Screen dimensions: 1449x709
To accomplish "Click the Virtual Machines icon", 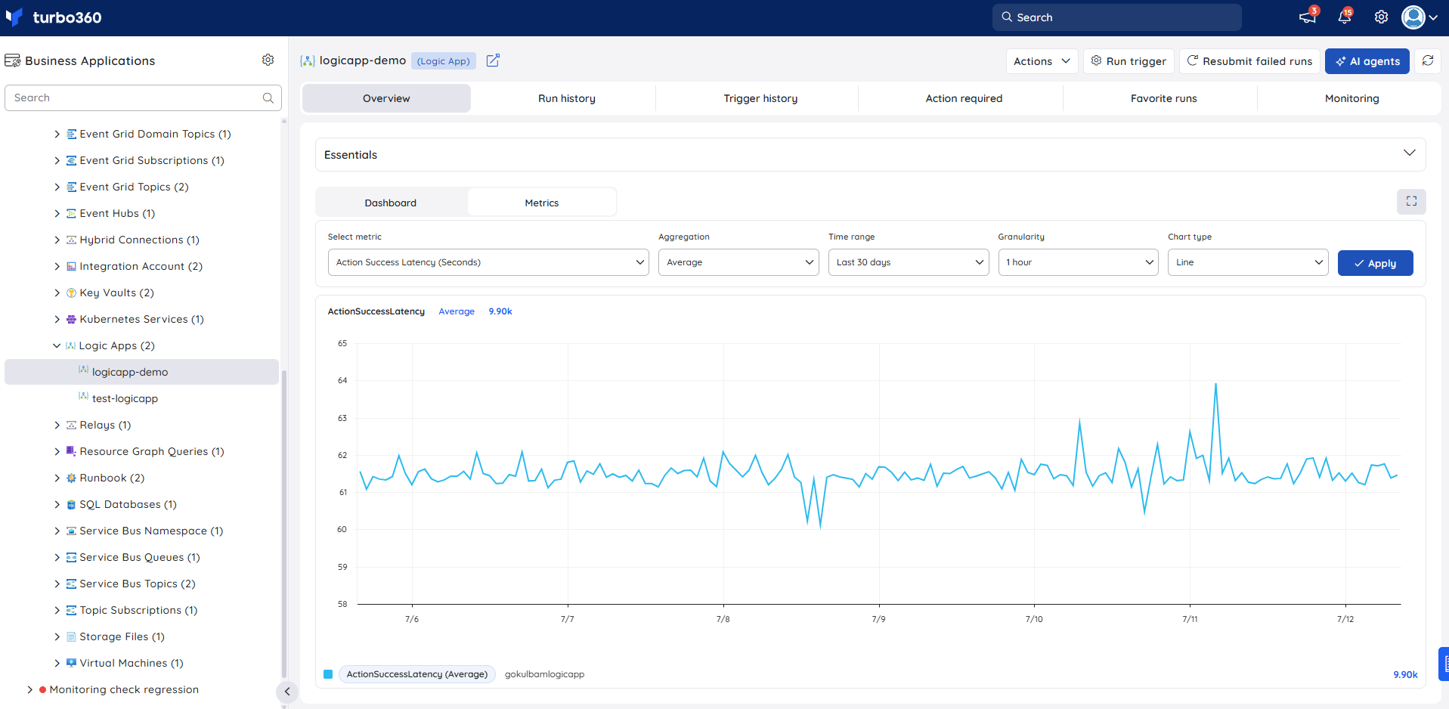I will tap(71, 663).
